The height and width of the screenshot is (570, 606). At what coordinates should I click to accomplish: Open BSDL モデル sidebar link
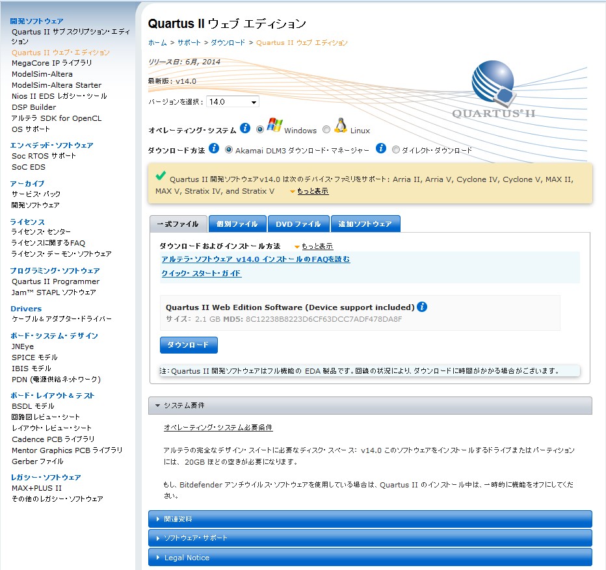coord(33,406)
